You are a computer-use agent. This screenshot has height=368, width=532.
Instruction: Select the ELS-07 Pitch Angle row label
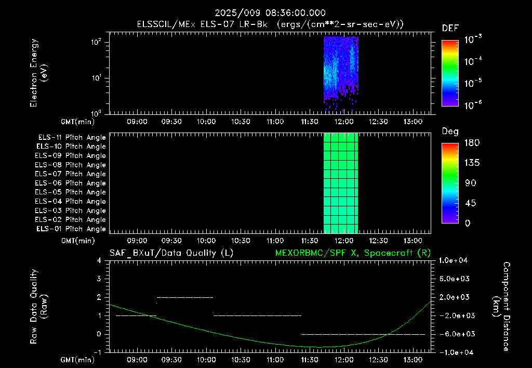(70, 174)
